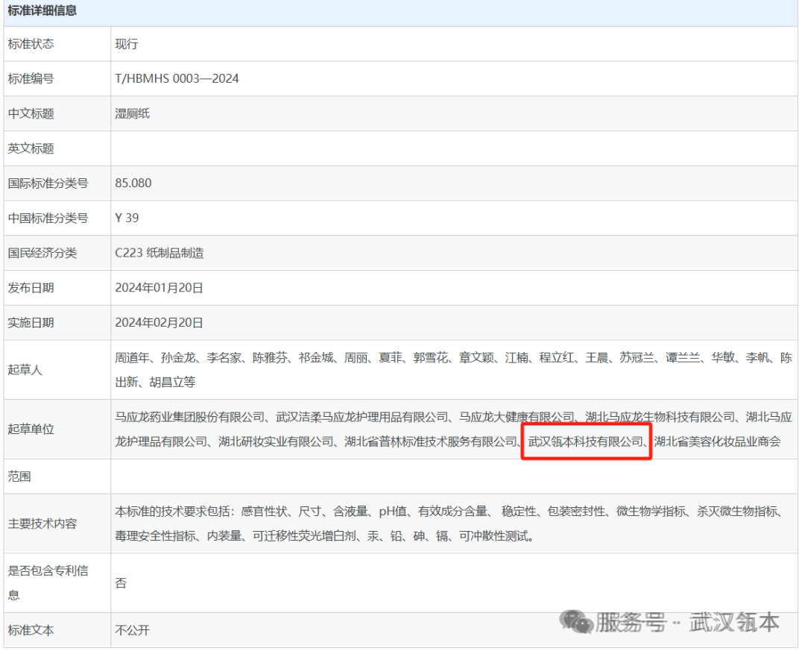Click the Chinese title 湿厕纸
Screen dimensions: 805x654
click(132, 113)
